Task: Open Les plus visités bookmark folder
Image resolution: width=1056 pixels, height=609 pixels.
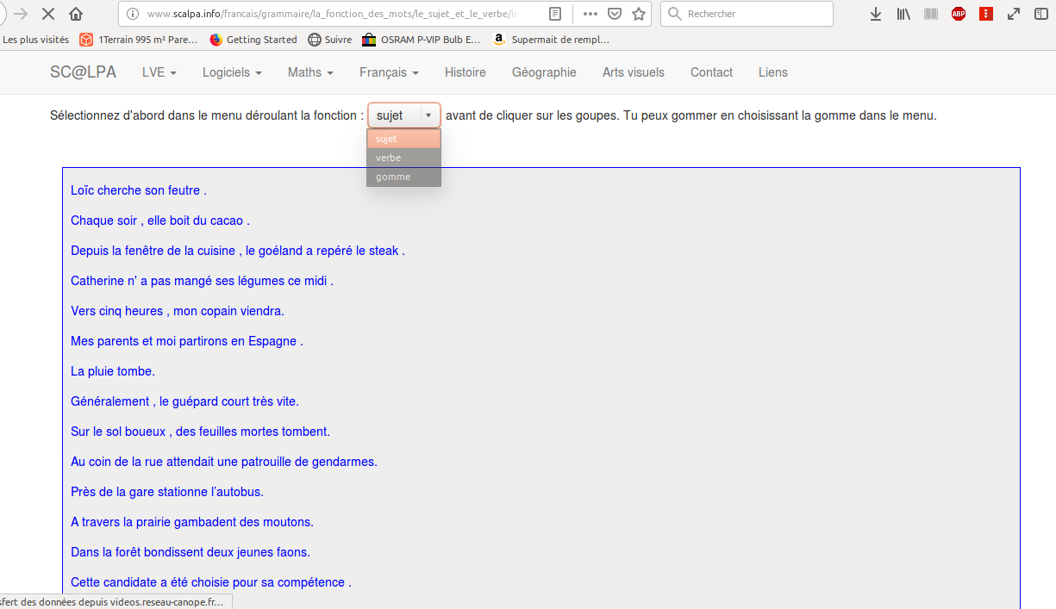Action: [x=36, y=40]
